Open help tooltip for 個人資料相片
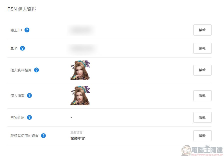This screenshot has height=157, width=224. [36, 70]
